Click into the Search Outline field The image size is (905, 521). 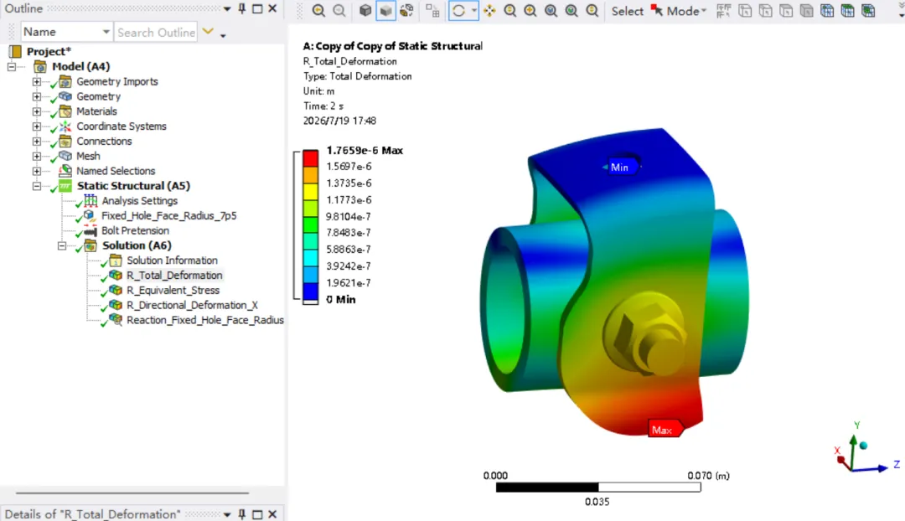(x=156, y=33)
